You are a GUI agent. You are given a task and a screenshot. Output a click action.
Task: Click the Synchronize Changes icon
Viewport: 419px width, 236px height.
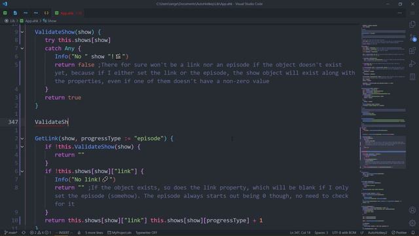(24, 233)
